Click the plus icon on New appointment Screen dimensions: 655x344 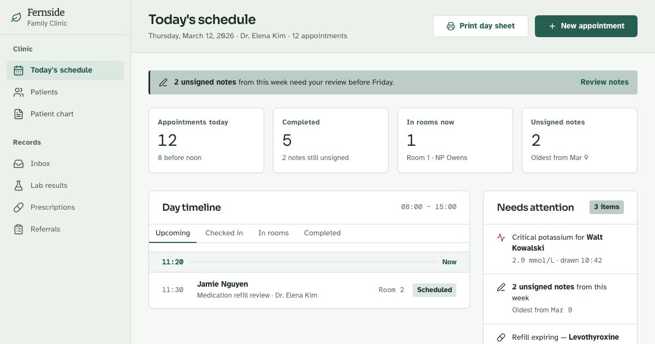click(x=552, y=26)
